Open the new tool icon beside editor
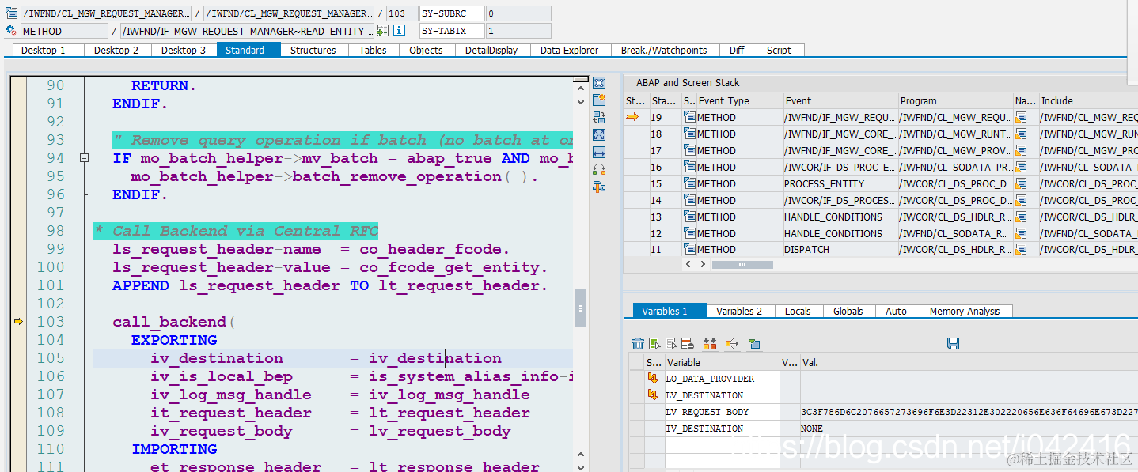Image resolution: width=1138 pixels, height=472 pixels. pos(599,100)
